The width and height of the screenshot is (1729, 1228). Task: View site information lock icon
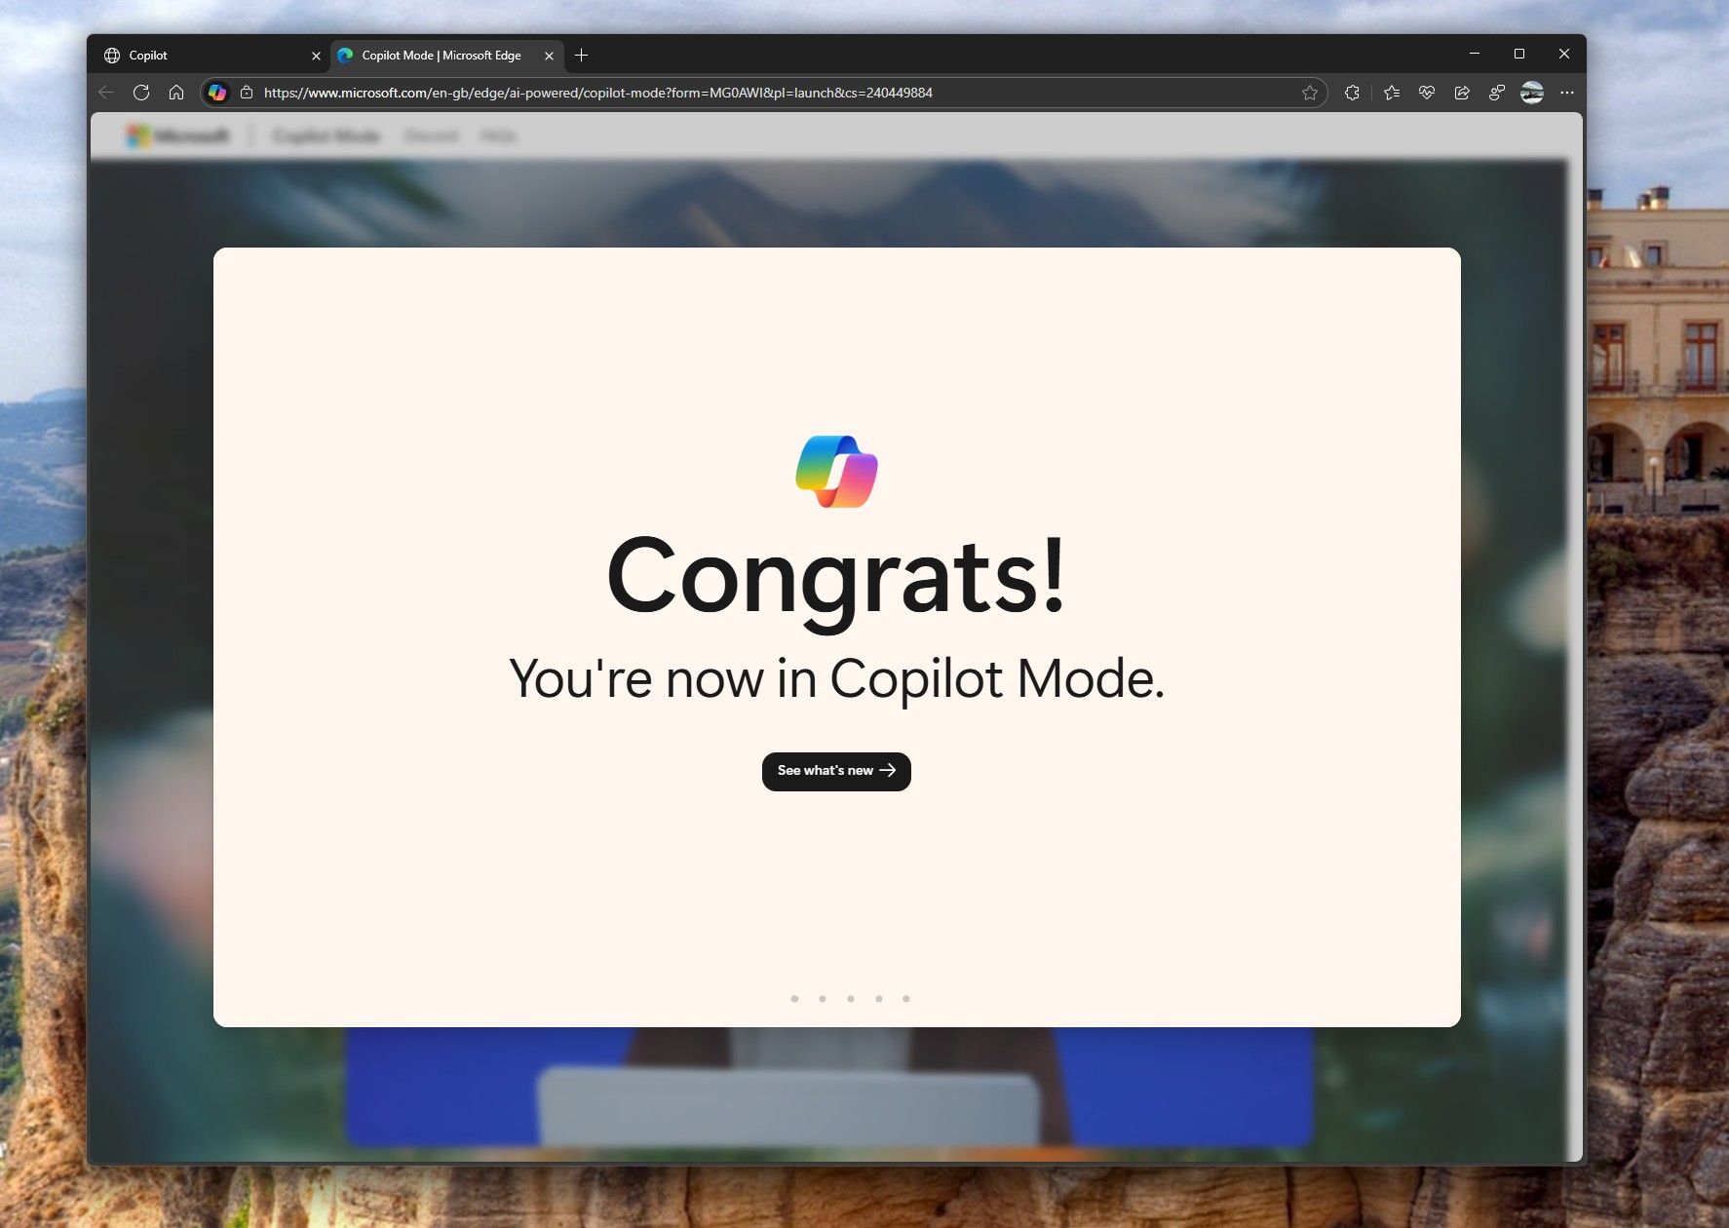click(x=247, y=93)
